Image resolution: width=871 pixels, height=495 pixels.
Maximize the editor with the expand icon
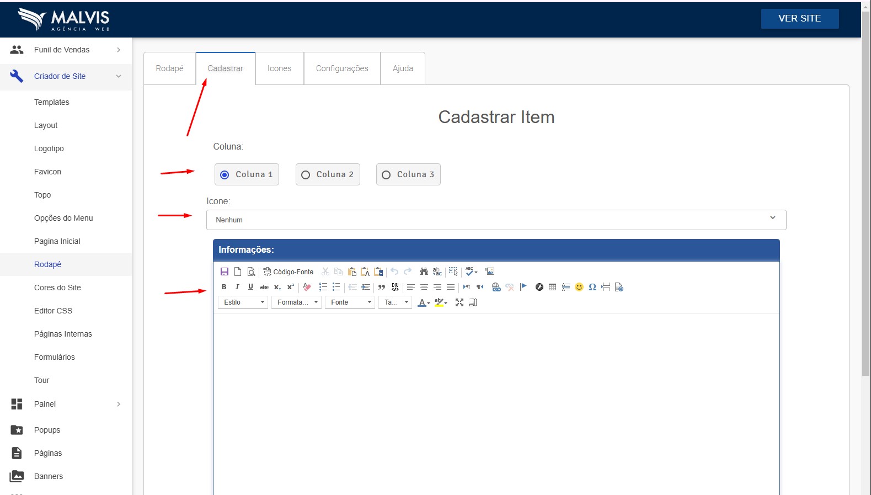point(459,302)
